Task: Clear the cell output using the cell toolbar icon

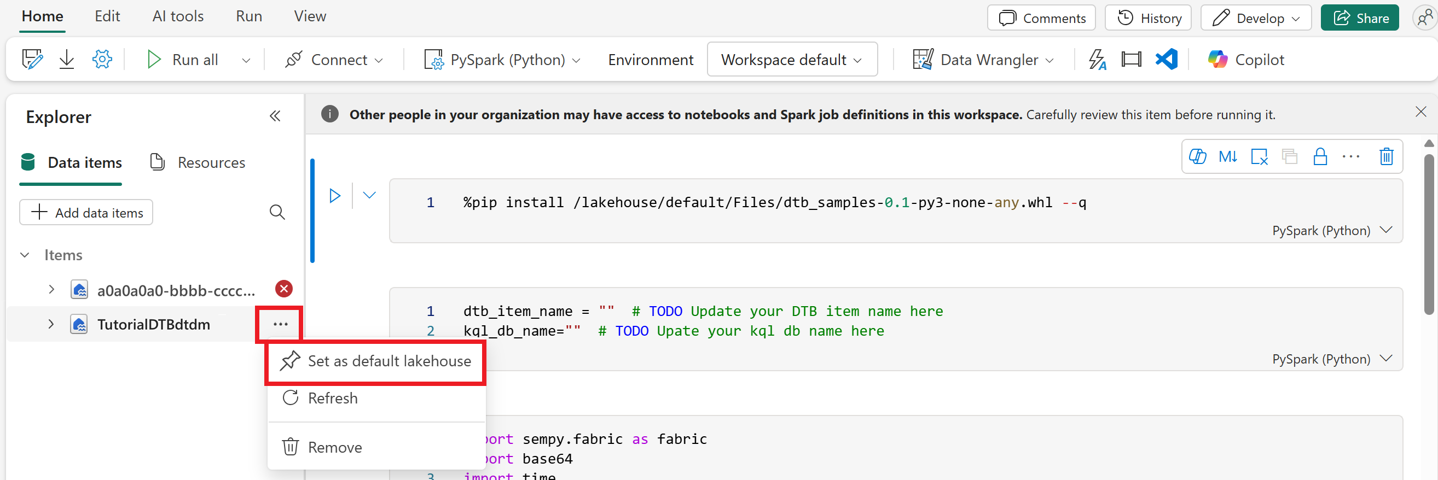Action: [x=1260, y=157]
